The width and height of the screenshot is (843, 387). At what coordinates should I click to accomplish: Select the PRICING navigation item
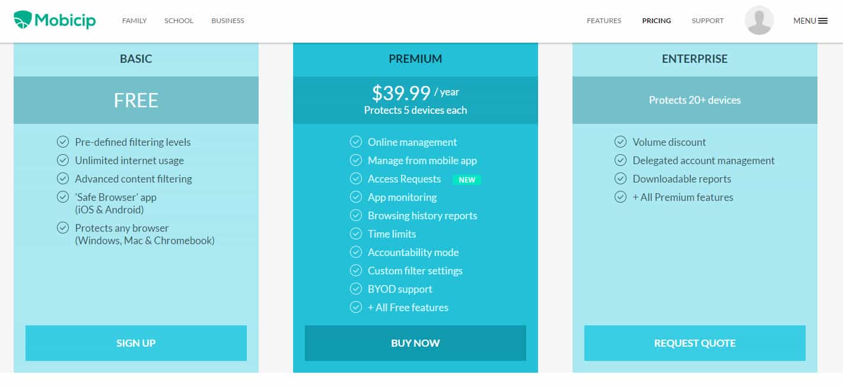point(657,21)
